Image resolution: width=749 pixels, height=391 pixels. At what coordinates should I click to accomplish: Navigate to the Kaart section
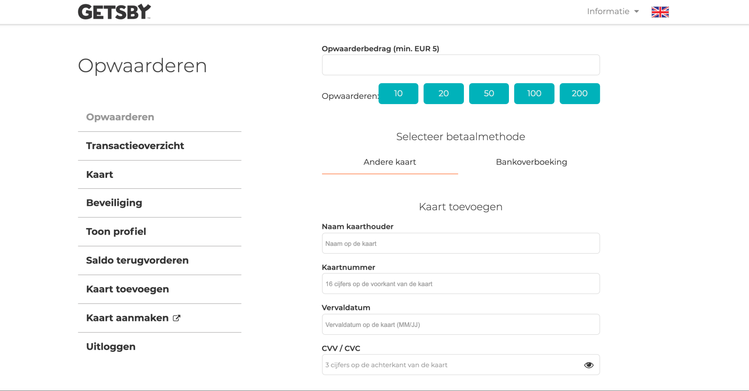point(99,175)
